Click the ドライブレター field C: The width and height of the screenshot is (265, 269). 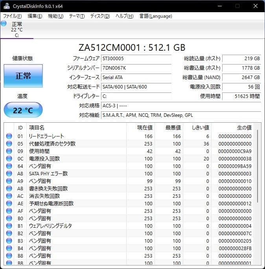coord(136,96)
